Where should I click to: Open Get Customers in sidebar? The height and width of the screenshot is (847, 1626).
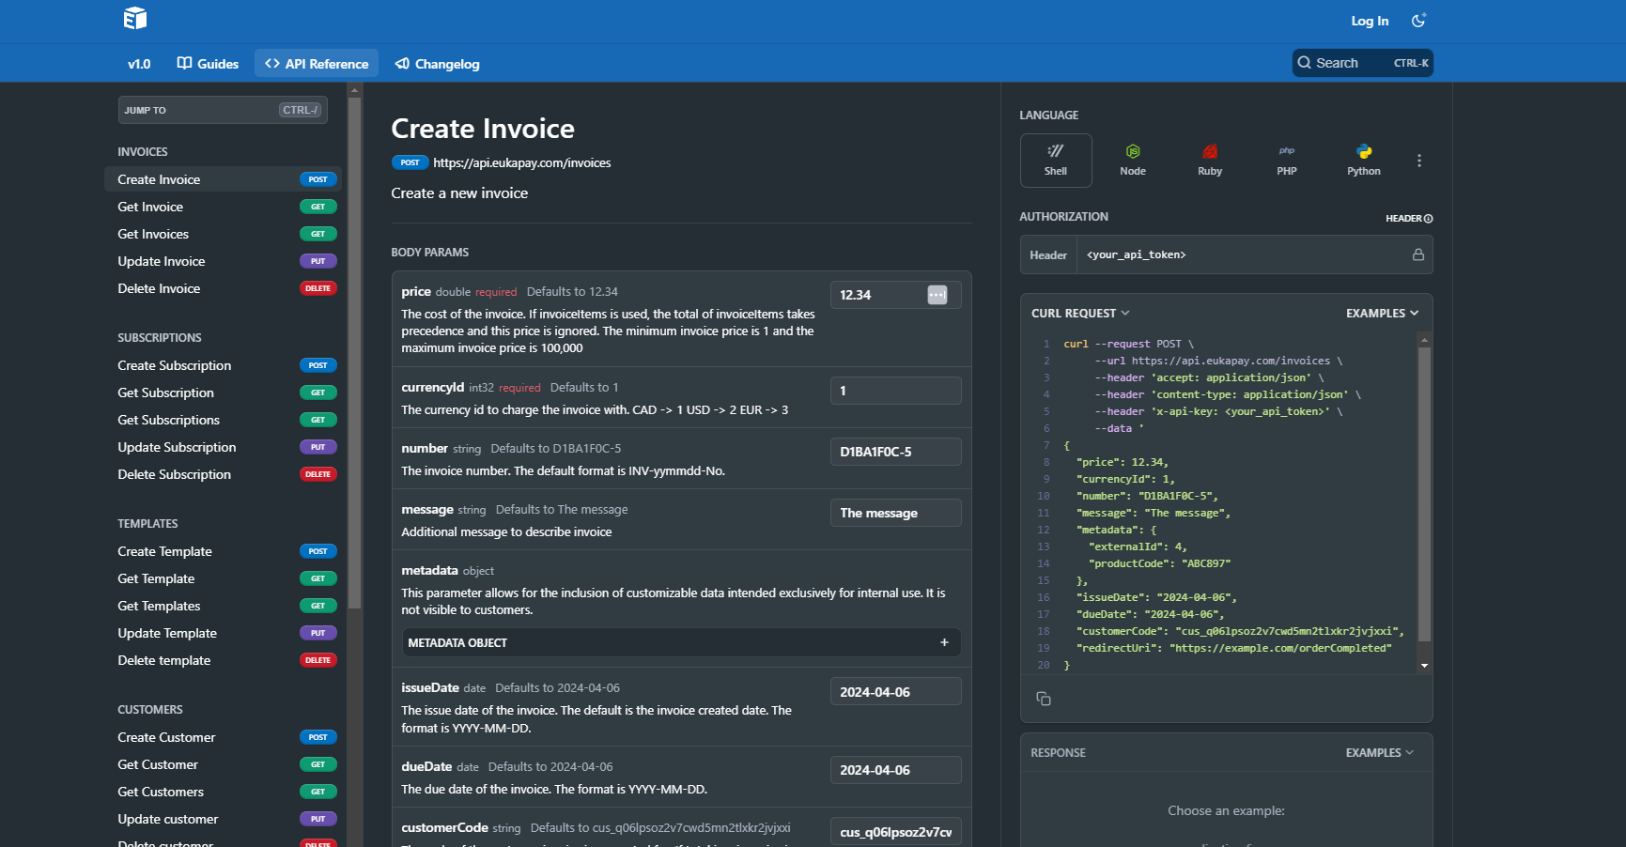pos(223,792)
